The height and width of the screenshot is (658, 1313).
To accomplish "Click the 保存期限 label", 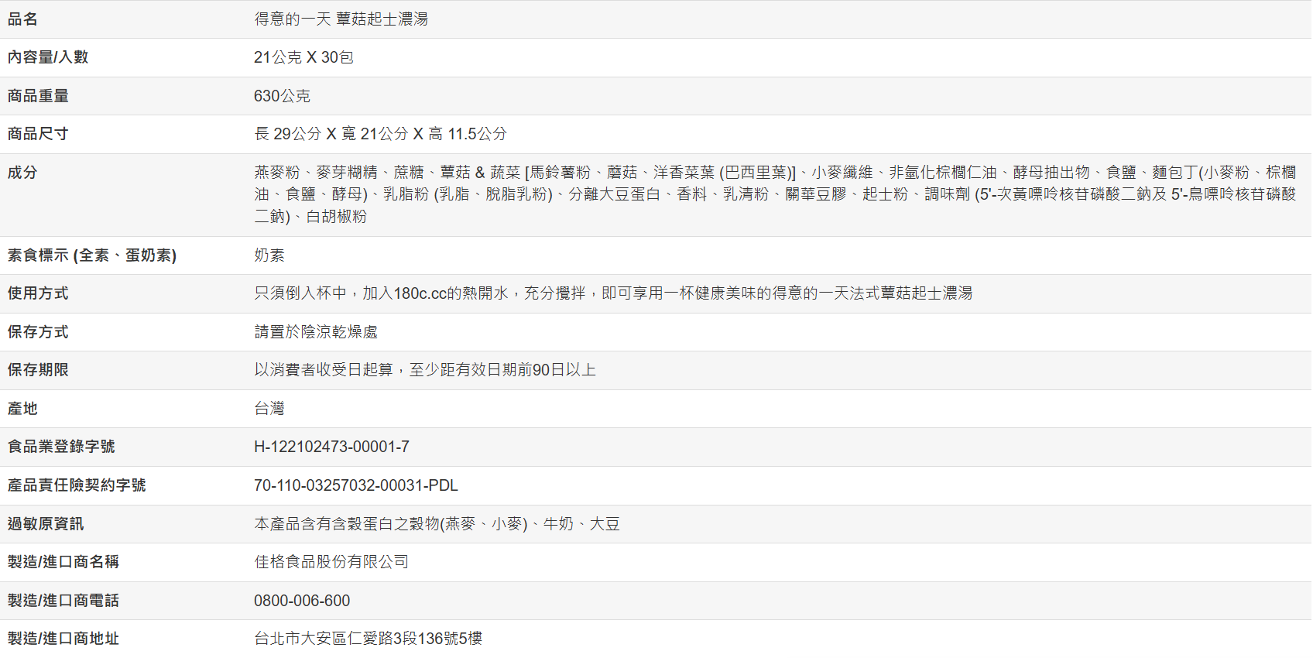I will [x=38, y=370].
